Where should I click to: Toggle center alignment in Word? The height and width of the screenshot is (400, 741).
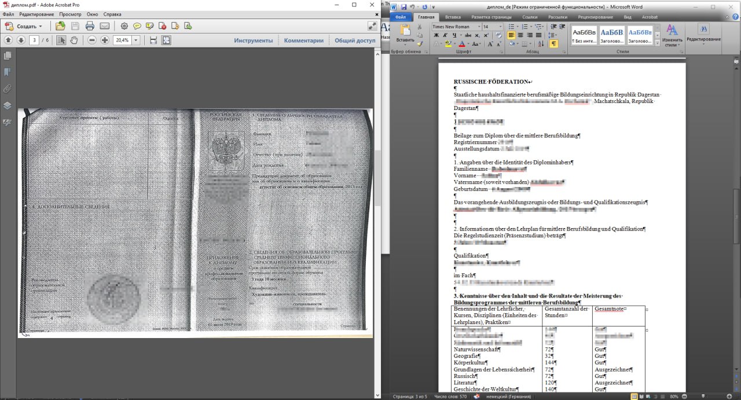click(522, 35)
